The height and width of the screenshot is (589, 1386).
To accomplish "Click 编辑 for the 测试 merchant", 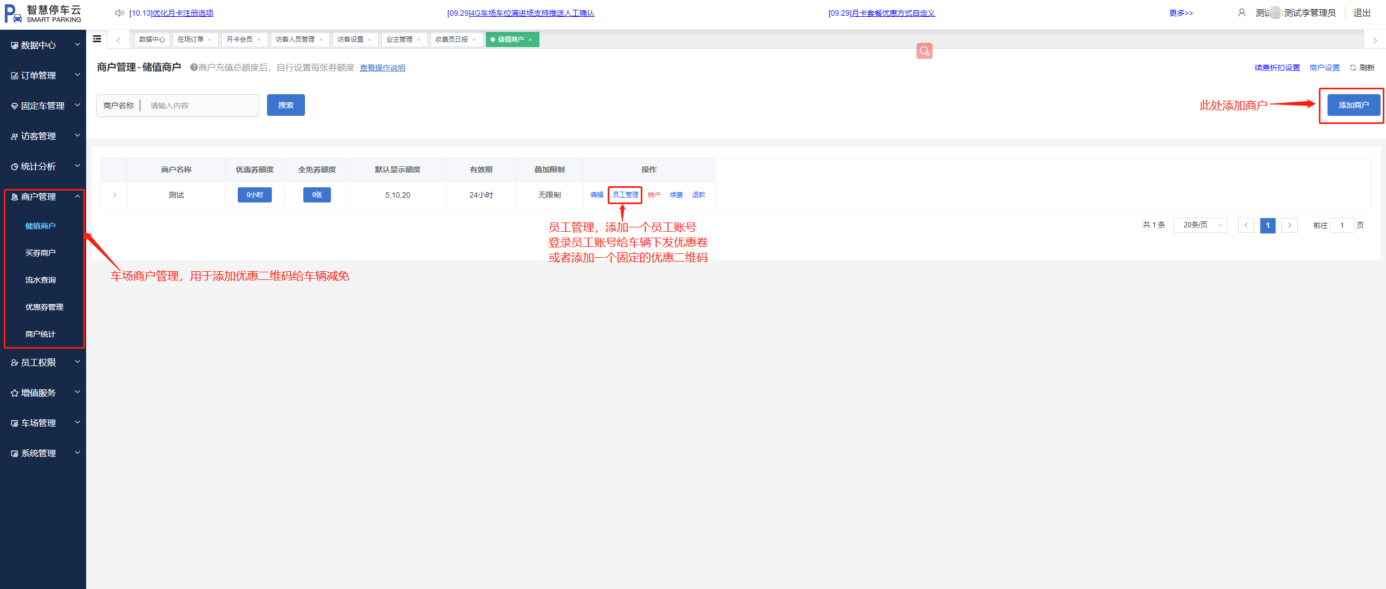I will click(x=597, y=195).
